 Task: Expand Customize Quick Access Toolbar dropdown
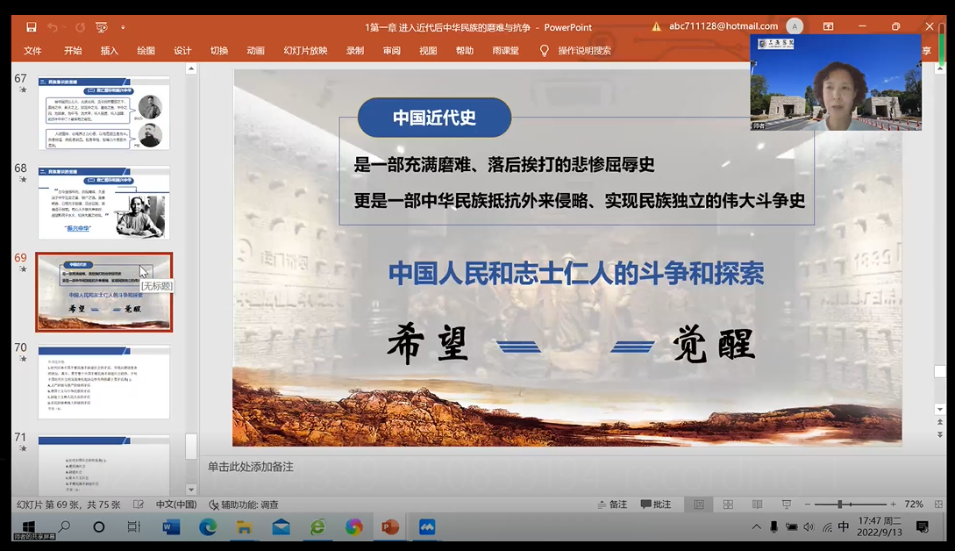click(123, 27)
